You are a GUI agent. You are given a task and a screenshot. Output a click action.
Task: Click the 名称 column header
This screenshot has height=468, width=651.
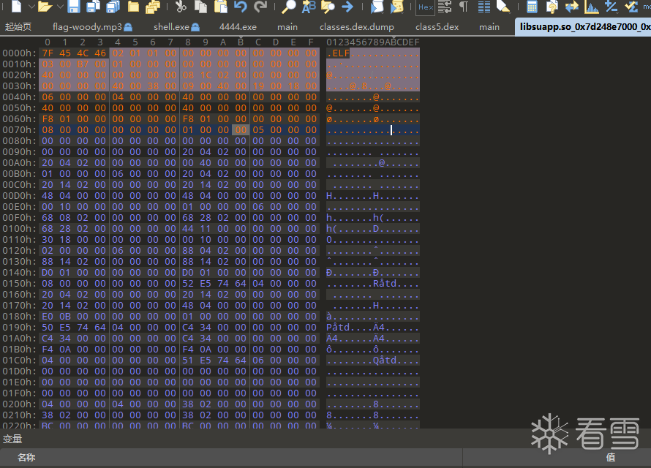coord(26,458)
